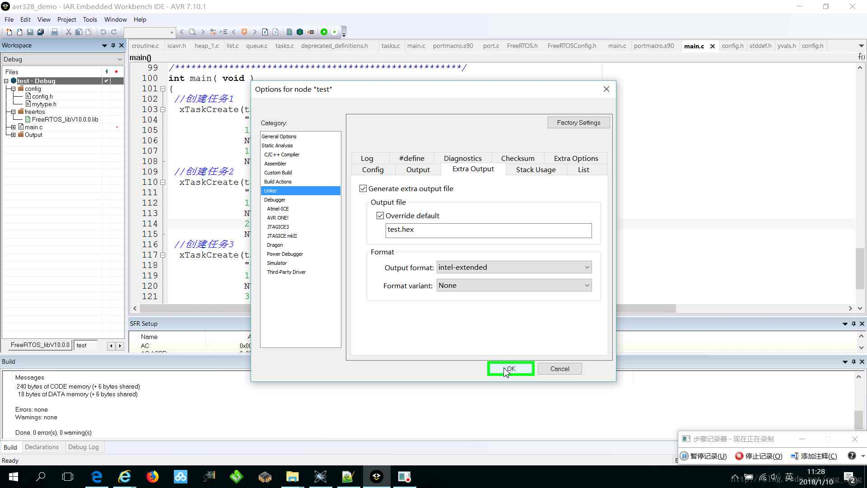Close the main.c editor tab

[713, 46]
